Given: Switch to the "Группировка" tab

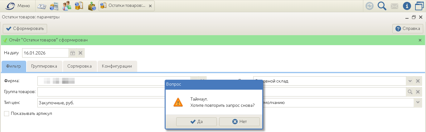Looking at the screenshot, I should point(45,66).
